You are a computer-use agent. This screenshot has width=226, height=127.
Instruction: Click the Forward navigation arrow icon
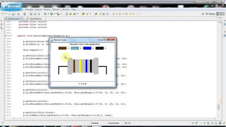click(137, 14)
